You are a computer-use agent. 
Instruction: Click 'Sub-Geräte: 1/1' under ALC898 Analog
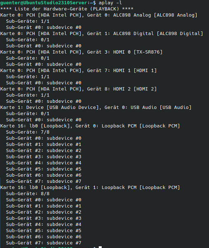point(28,21)
